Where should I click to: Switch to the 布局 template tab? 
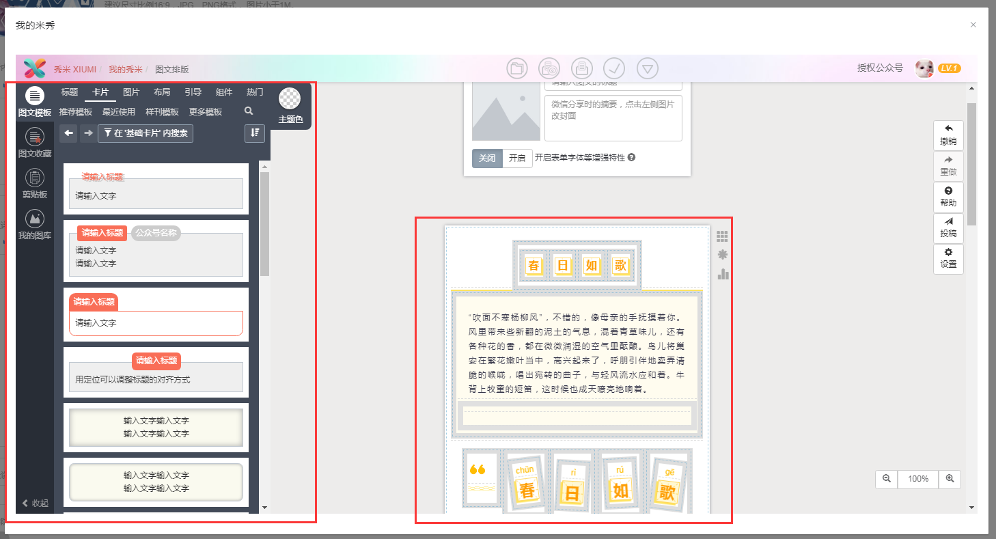pos(162,92)
